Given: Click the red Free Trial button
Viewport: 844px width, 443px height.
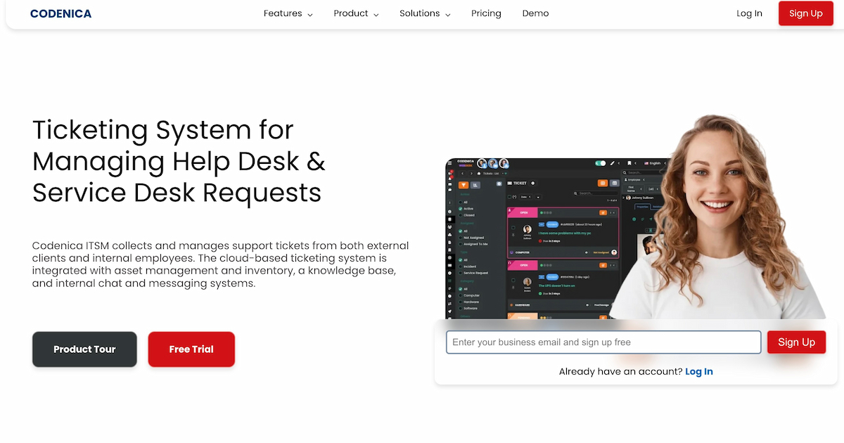Looking at the screenshot, I should (191, 349).
